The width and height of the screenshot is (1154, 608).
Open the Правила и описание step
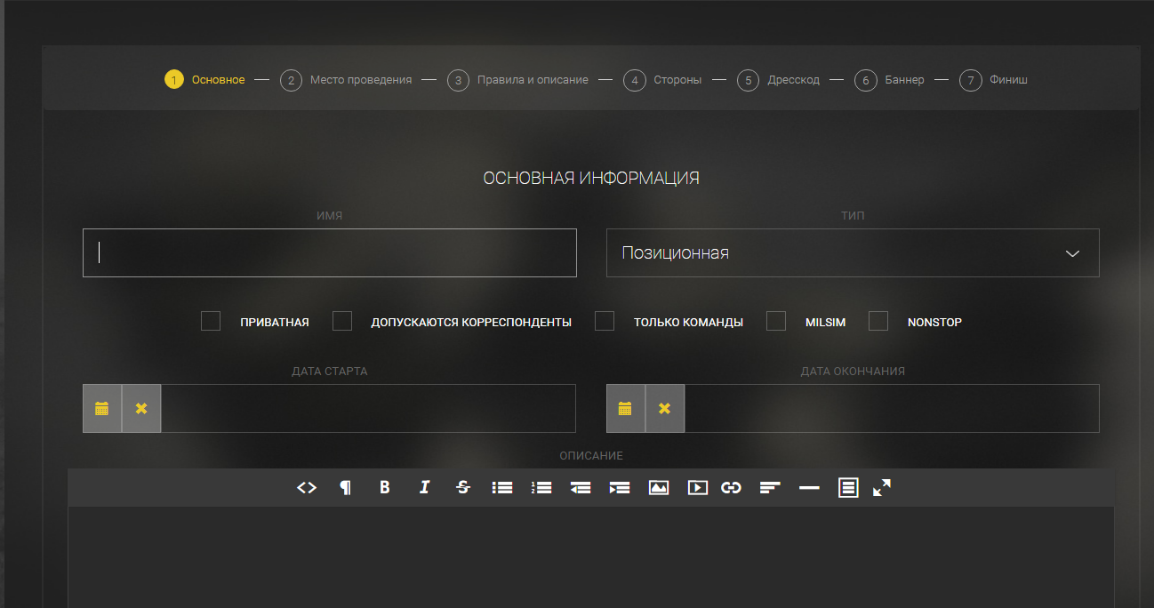pos(517,80)
